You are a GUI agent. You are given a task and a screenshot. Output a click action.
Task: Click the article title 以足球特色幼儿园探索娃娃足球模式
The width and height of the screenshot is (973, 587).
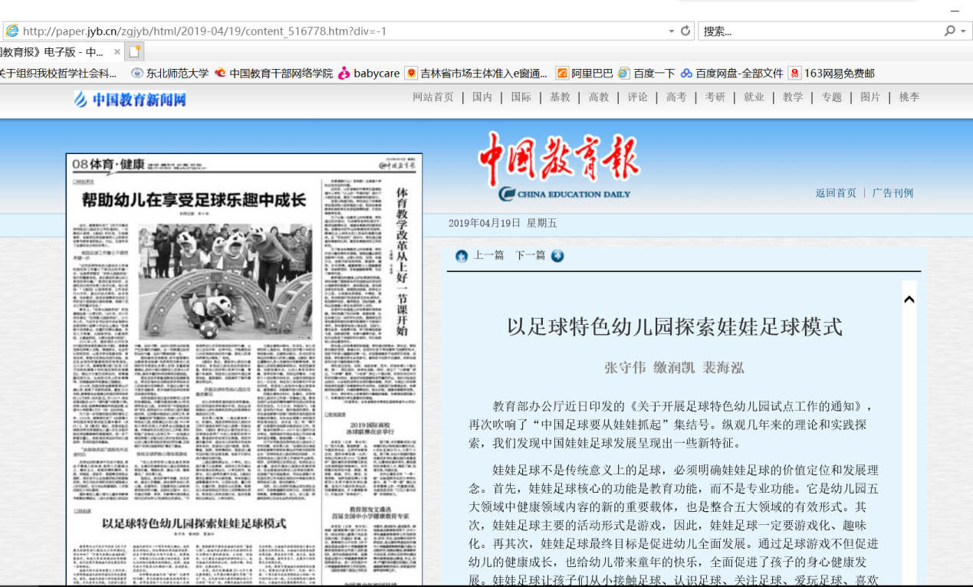pos(675,327)
